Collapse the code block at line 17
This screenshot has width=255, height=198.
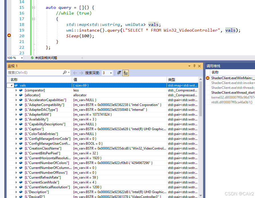pyautogui.click(x=33, y=19)
